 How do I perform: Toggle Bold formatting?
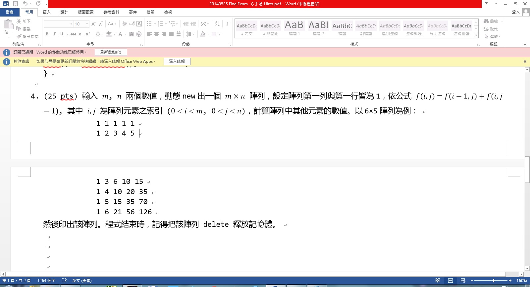point(47,34)
